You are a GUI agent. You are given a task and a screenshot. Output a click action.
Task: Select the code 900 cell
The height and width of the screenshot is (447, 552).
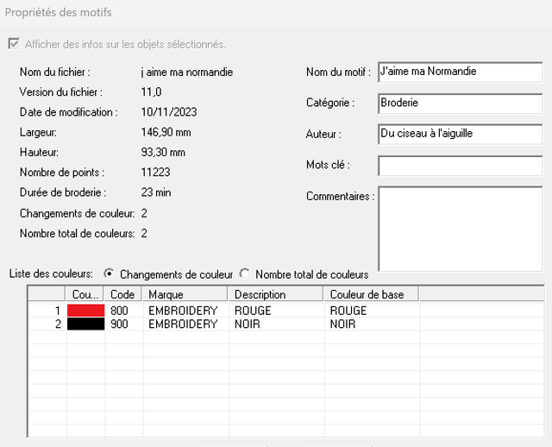[121, 324]
